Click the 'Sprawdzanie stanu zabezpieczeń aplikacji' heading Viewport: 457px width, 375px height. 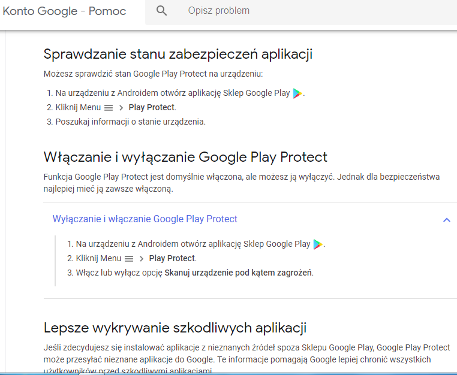[x=178, y=54]
